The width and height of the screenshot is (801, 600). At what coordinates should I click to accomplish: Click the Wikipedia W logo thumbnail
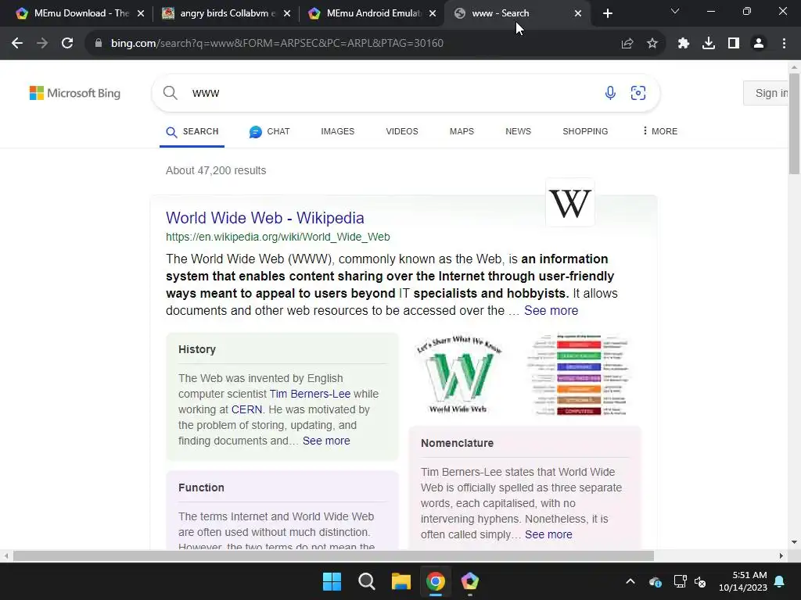tap(569, 202)
